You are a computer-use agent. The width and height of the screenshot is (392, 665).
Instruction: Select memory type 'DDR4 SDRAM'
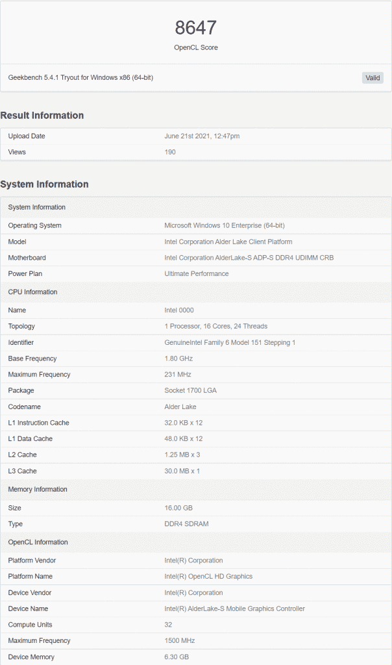[186, 524]
